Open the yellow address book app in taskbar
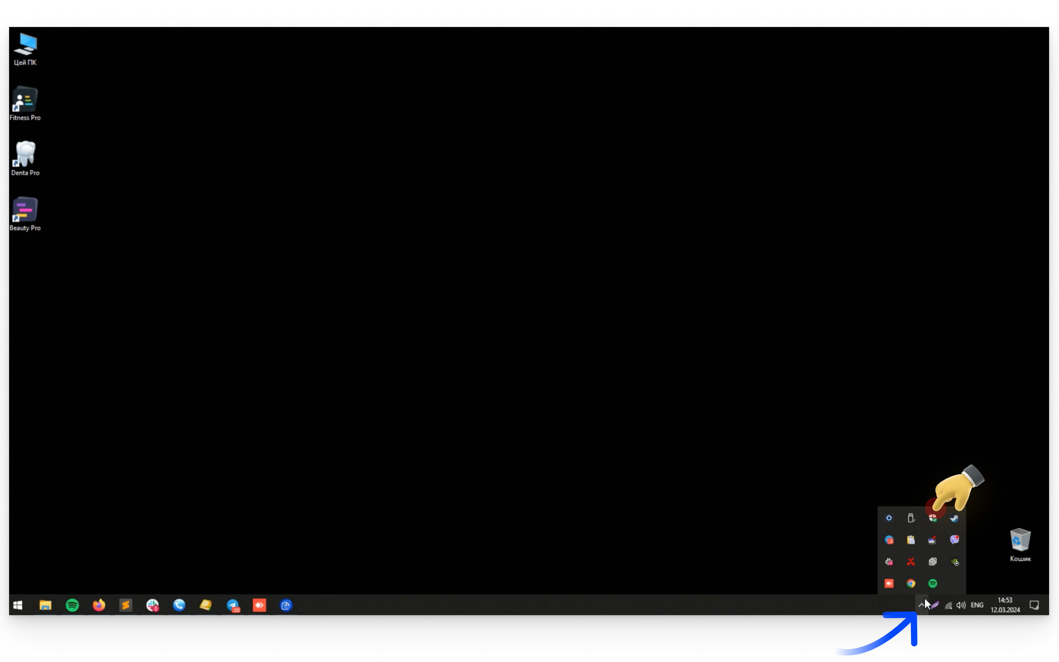This screenshot has width=1059, height=662. click(206, 605)
